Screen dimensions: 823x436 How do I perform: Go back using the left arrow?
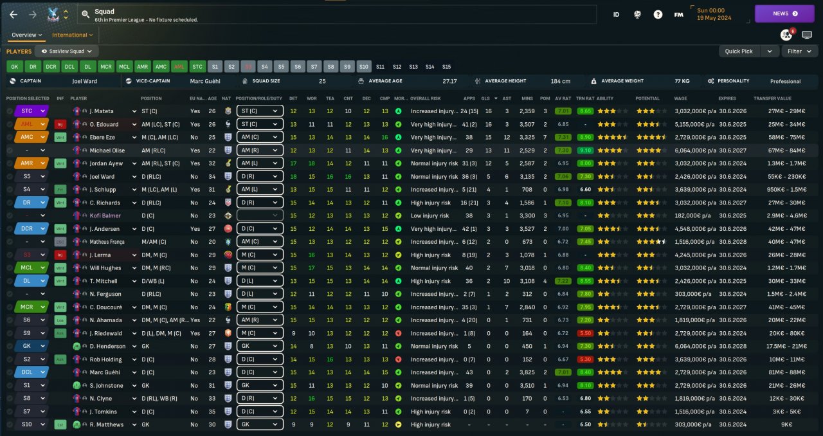(x=13, y=14)
